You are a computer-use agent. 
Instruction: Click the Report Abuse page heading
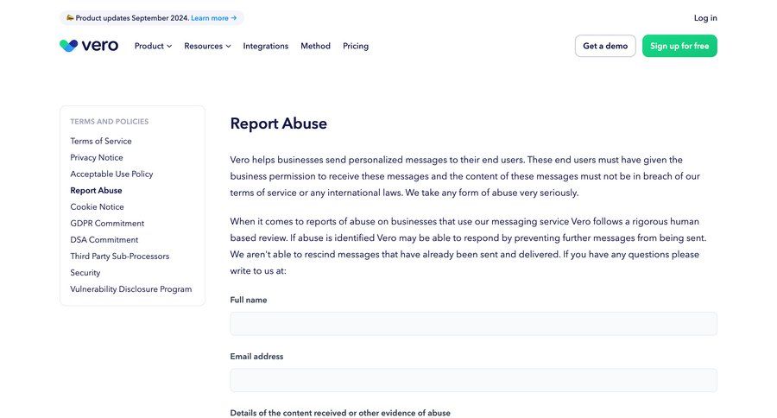tap(279, 123)
